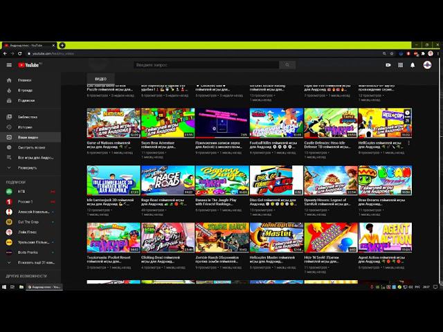The width and height of the screenshot is (443, 332).
Task: Open the Watch later sidebar item
Action: (30, 147)
